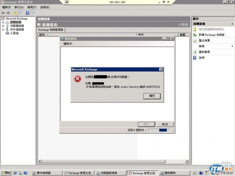Screen dimensions: 235x176
Task: Open the 說明(H) menu
Action: click(x=45, y=7)
